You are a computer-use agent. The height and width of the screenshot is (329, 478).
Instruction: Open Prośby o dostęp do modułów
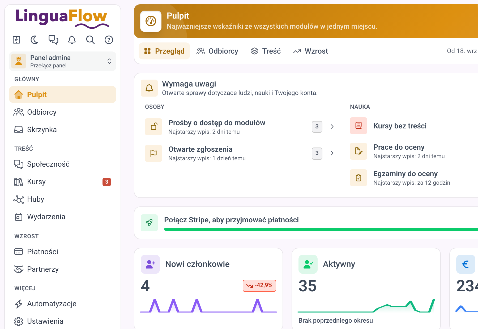240,127
